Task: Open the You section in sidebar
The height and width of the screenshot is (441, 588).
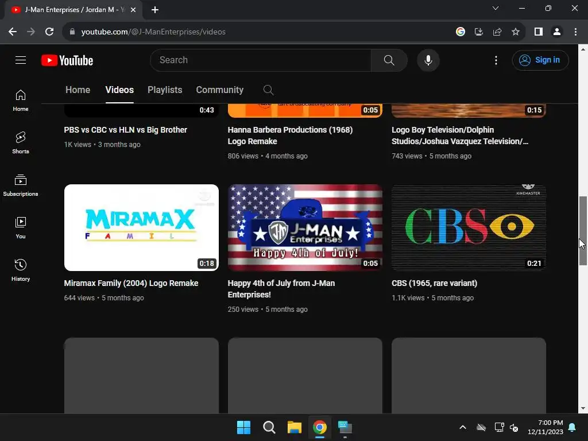Action: [x=21, y=227]
